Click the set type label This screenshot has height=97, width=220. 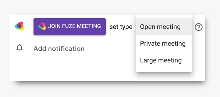coord(121,27)
